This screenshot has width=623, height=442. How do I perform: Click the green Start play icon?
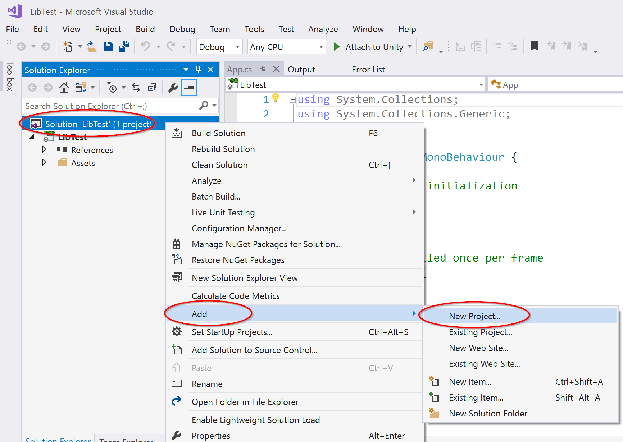[x=337, y=47]
